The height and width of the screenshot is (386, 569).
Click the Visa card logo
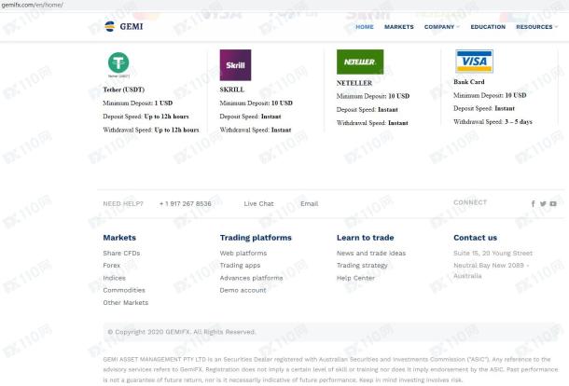(x=474, y=61)
